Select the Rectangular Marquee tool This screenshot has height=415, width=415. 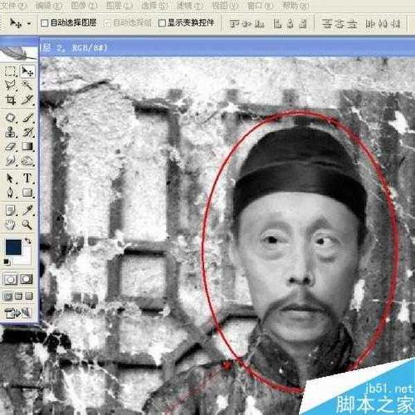point(10,71)
